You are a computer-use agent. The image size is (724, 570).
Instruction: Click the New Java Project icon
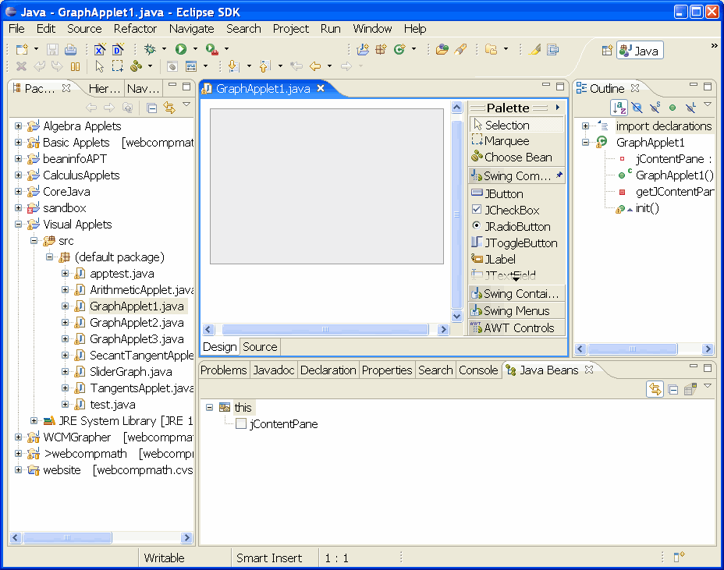tap(363, 49)
